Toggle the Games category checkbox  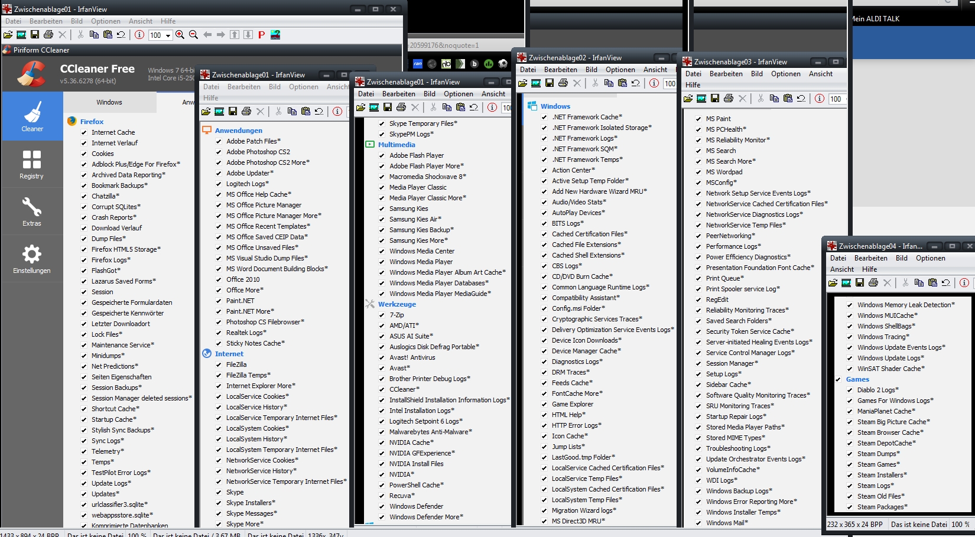(838, 379)
